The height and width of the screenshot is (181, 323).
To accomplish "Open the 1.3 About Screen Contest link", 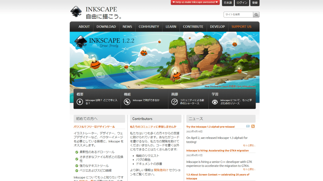I will (218, 176).
